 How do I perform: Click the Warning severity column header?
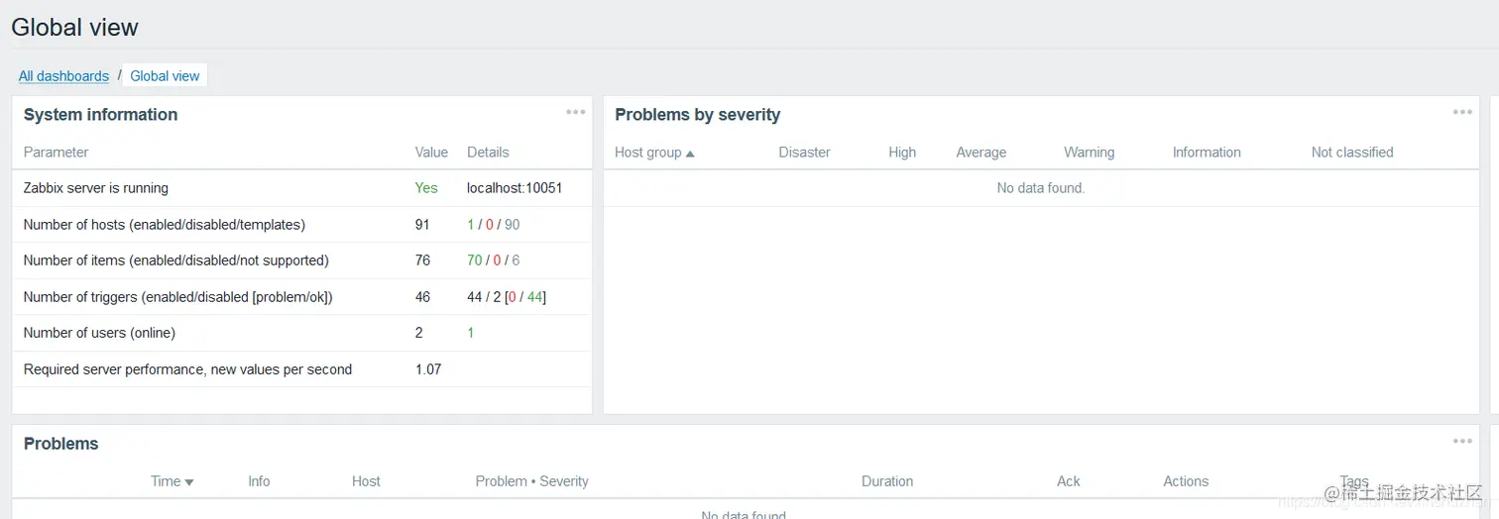(1090, 153)
